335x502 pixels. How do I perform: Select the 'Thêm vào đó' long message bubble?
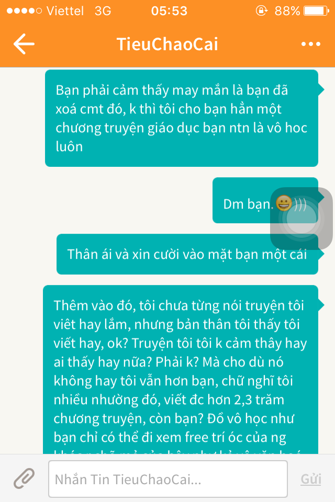181,370
